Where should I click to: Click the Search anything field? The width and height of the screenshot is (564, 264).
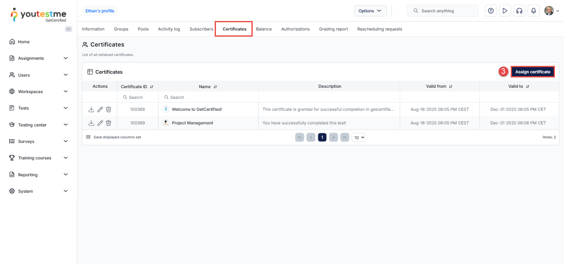[447, 11]
